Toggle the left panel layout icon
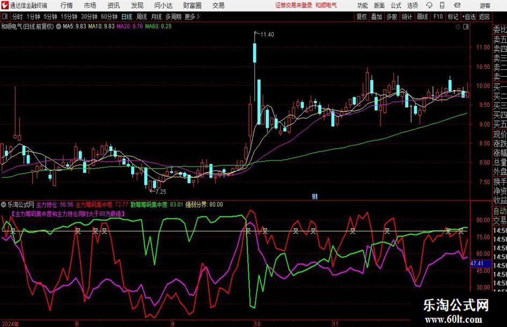This screenshot has width=507, height=327. [x=5, y=17]
